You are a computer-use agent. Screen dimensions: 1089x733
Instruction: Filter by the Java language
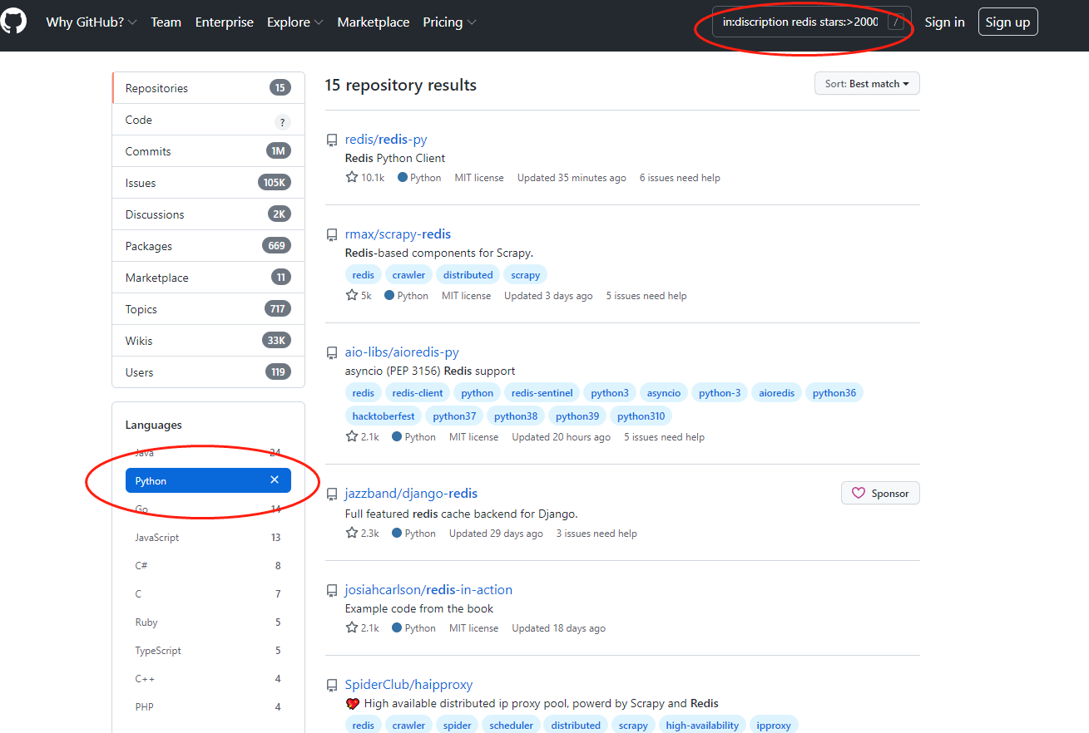208,453
